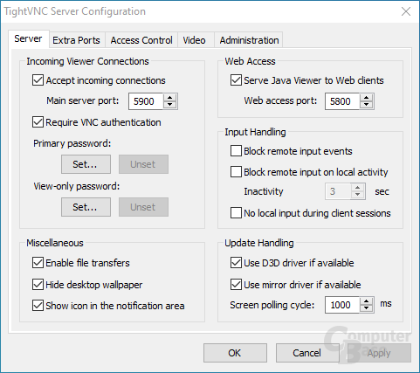Click Set for Primary password
The width and height of the screenshot is (420, 373).
[86, 164]
